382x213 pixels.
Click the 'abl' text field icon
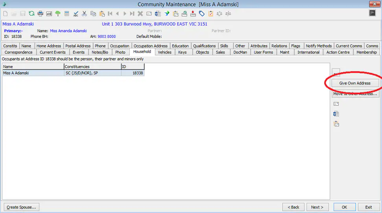click(49, 14)
